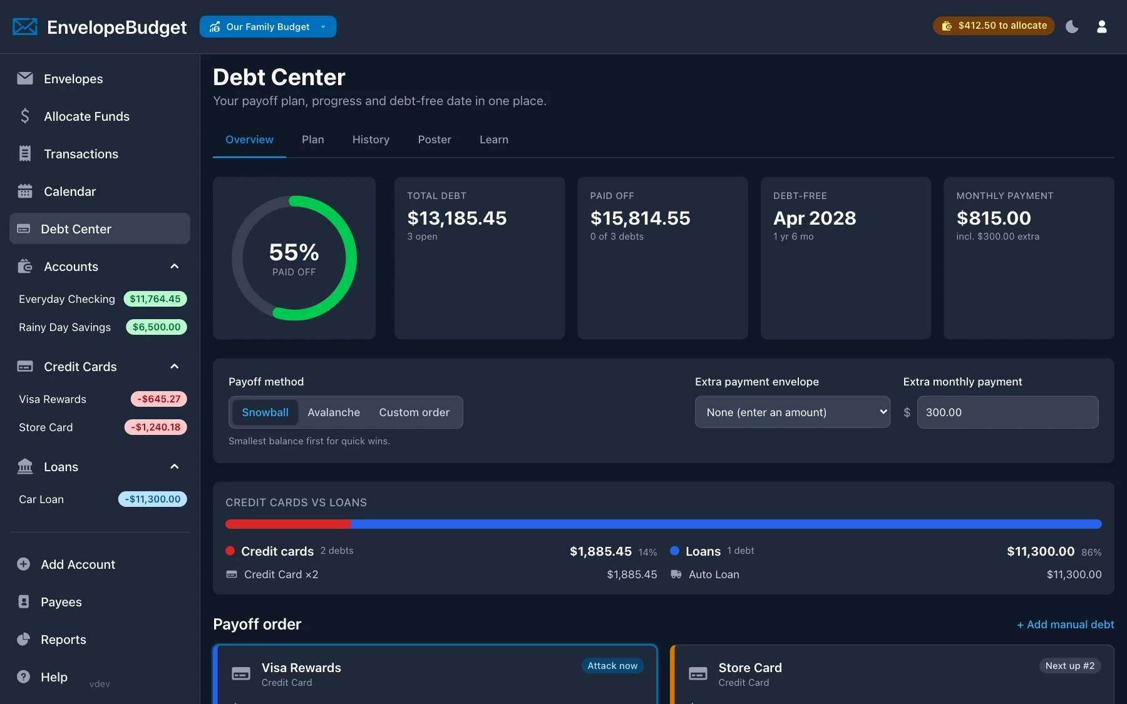Open the Extra payment envelope dropdown
Screen dimensions: 1127x704
click(x=792, y=412)
